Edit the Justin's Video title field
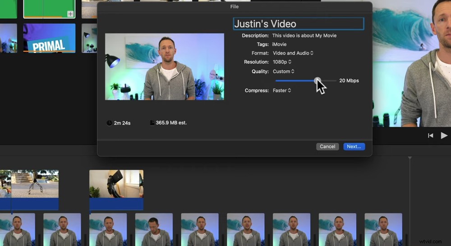 click(x=298, y=24)
